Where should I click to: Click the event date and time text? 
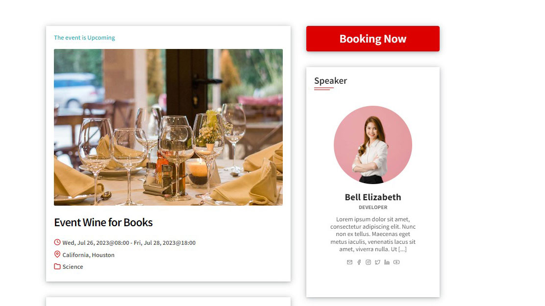129,243
